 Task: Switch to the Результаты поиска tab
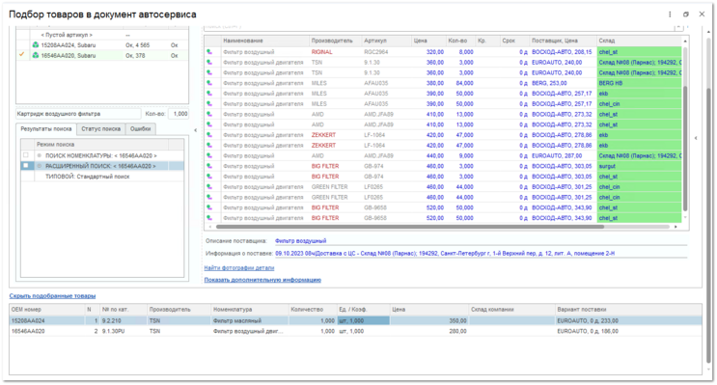point(46,129)
